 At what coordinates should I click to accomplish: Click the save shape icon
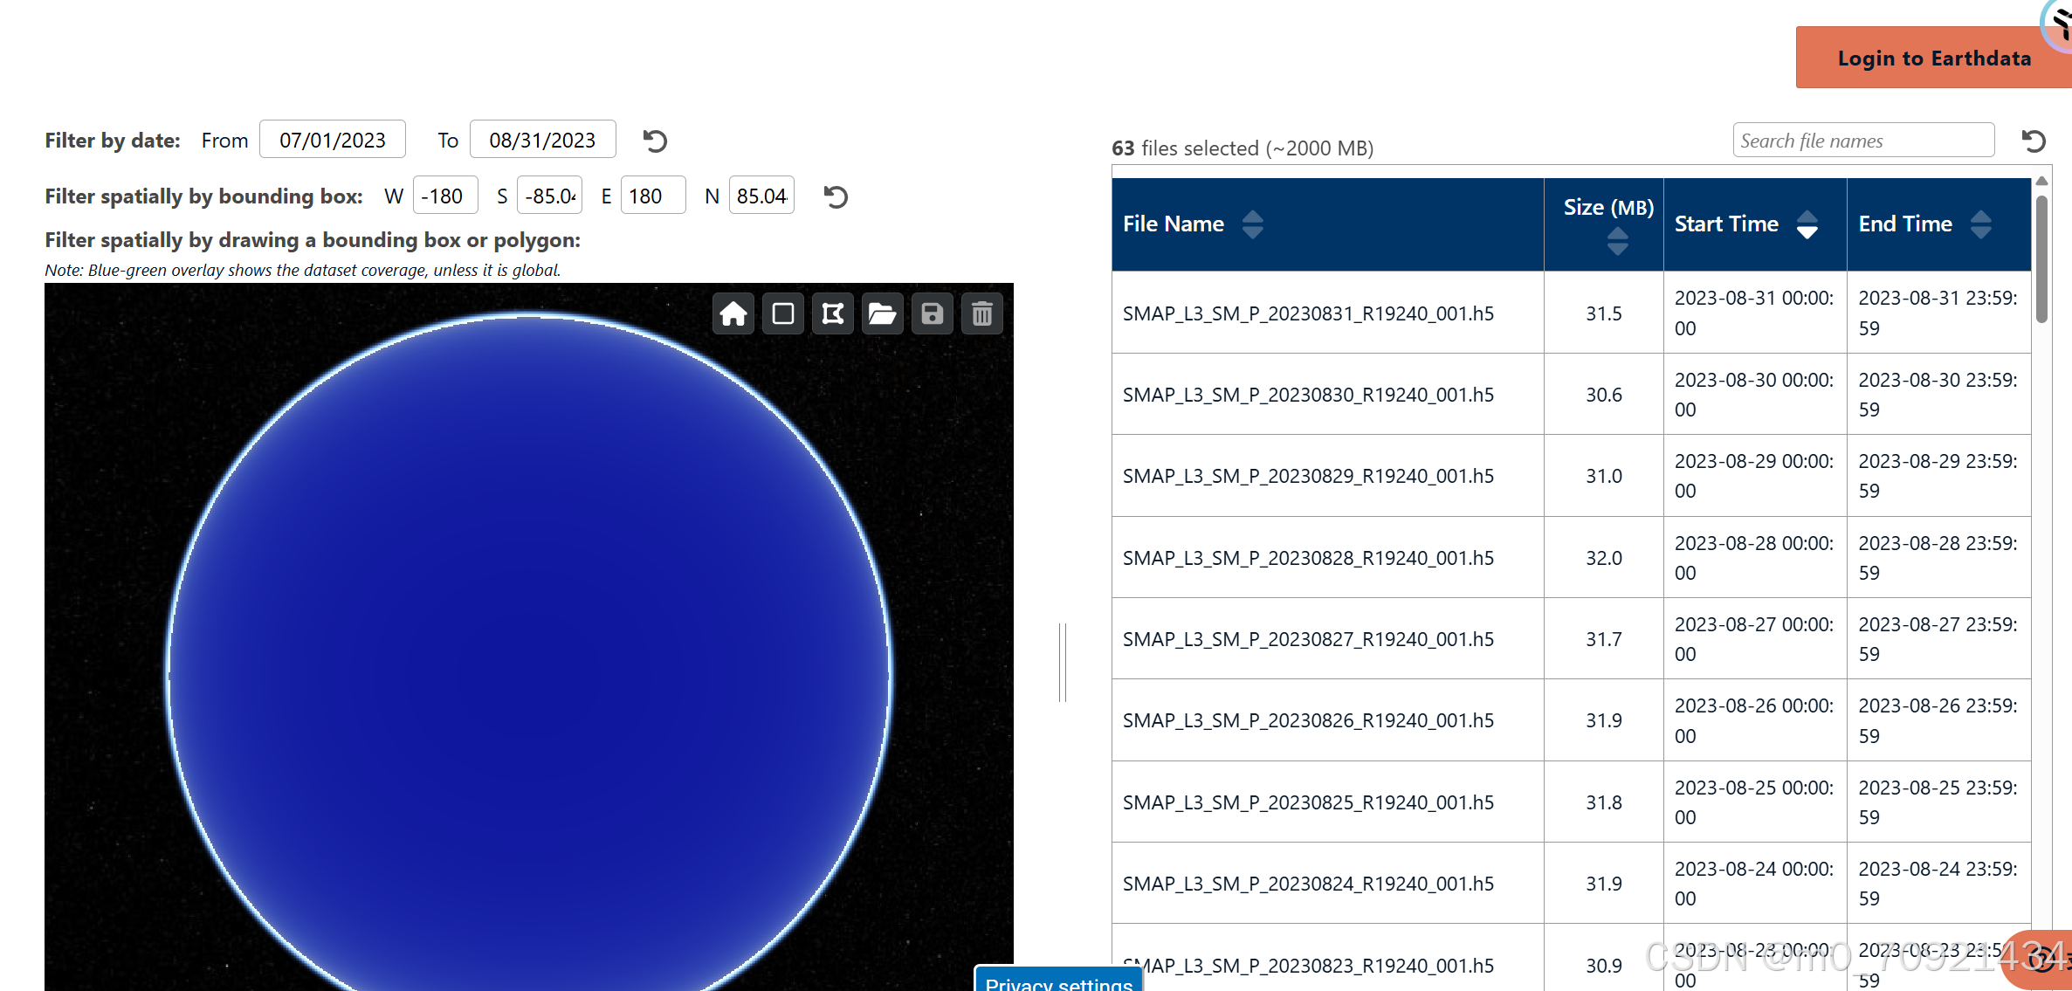click(932, 313)
